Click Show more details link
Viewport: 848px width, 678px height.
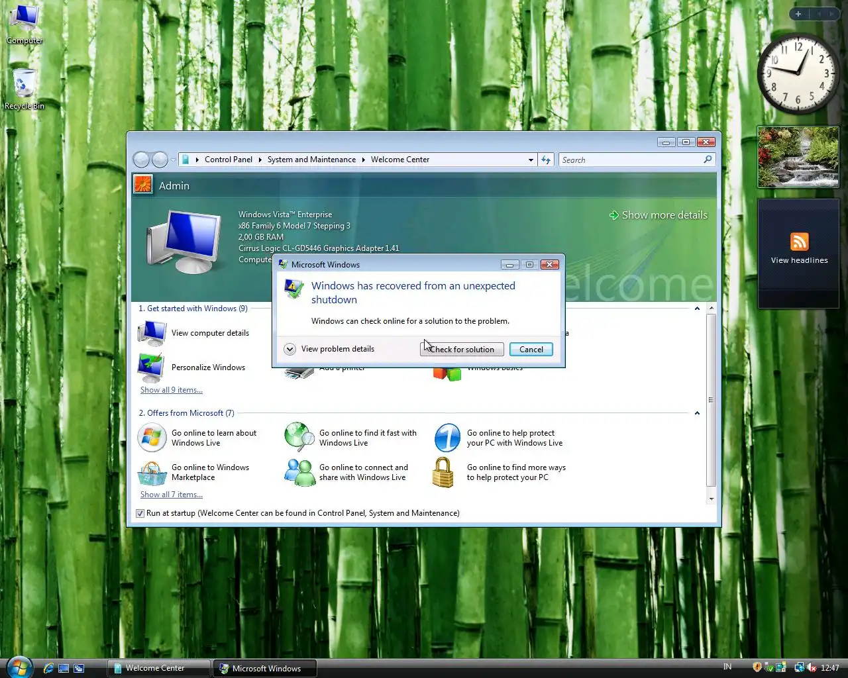tap(658, 215)
